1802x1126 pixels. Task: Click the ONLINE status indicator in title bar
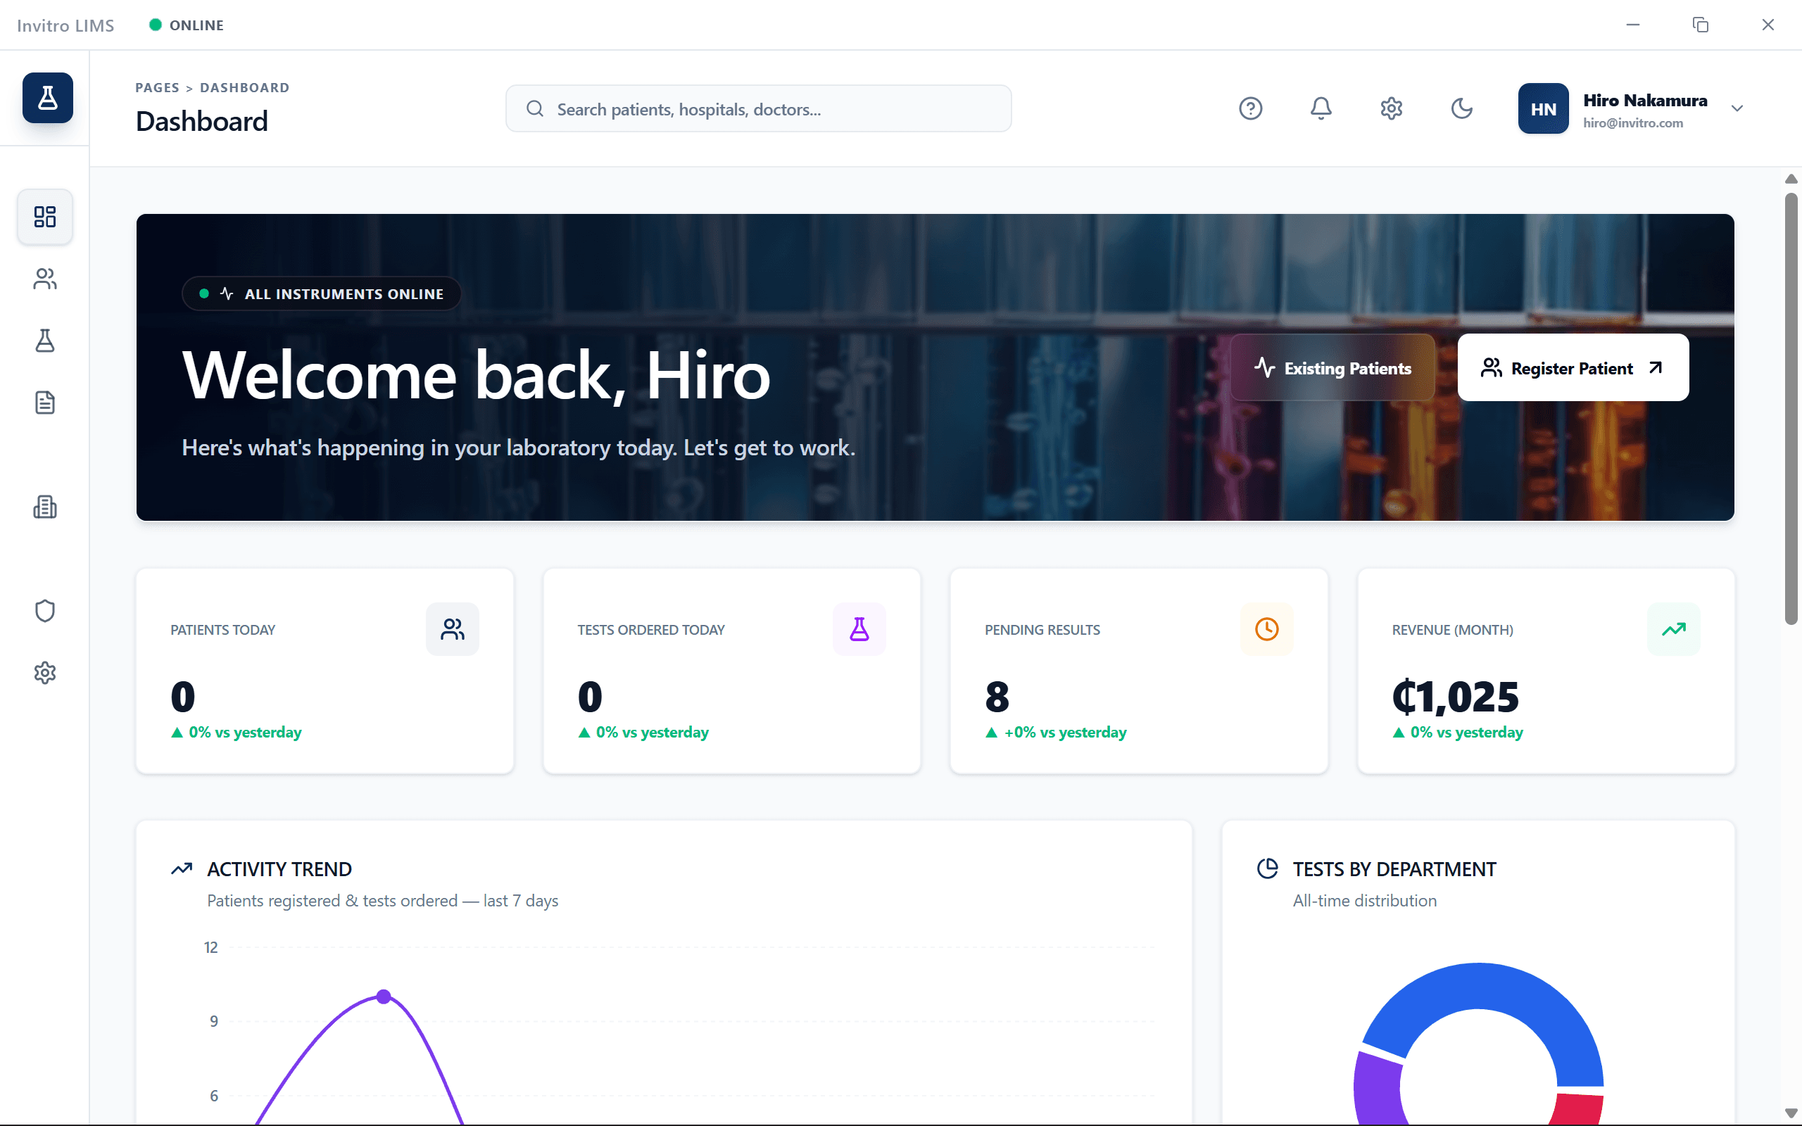coord(186,25)
